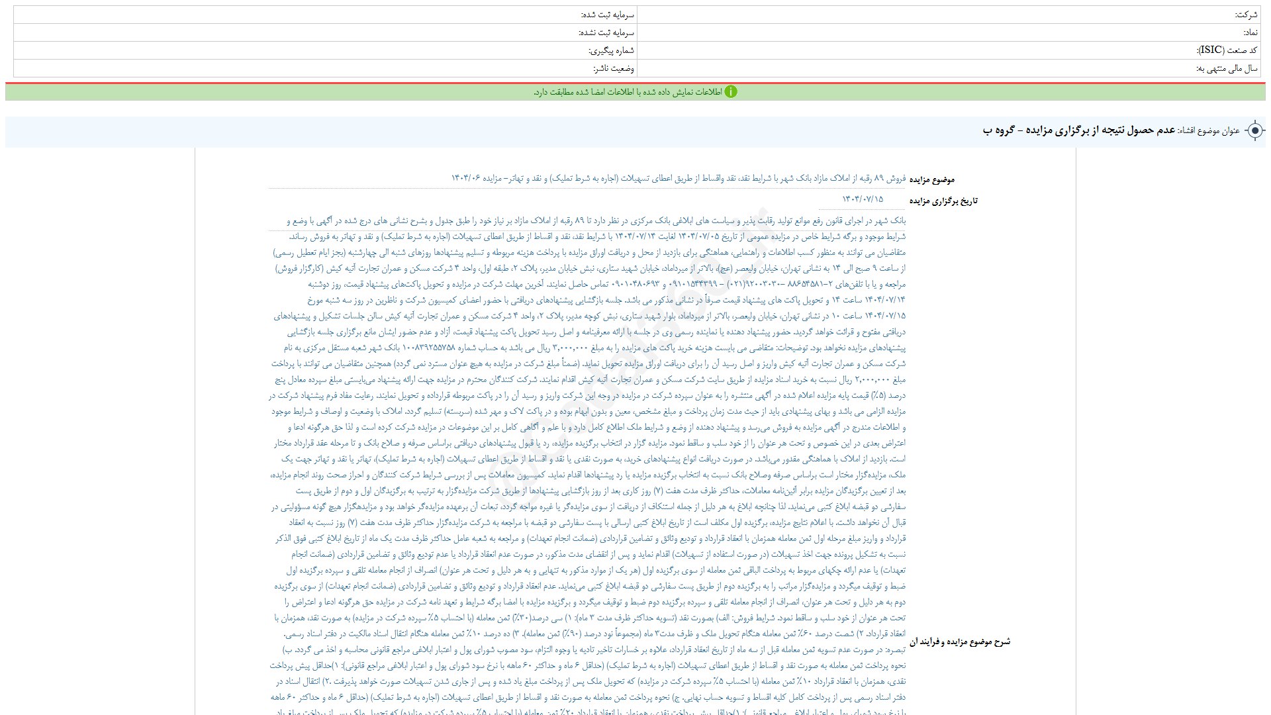
Task: Click the عنوان موضوع افشاء caption text
Action: point(1209,131)
